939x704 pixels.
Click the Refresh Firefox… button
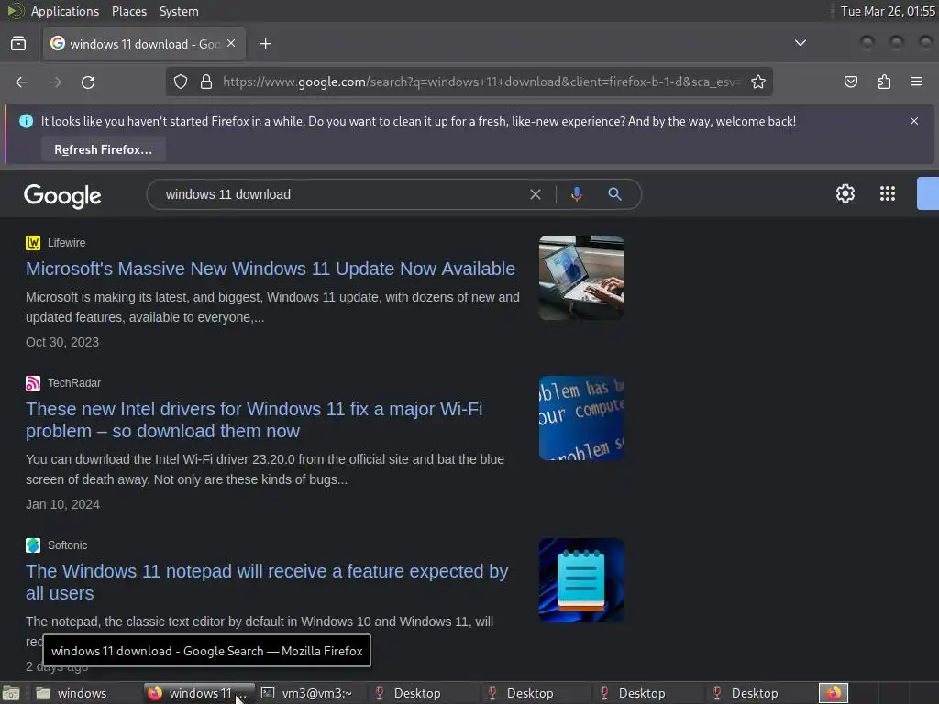click(x=103, y=149)
